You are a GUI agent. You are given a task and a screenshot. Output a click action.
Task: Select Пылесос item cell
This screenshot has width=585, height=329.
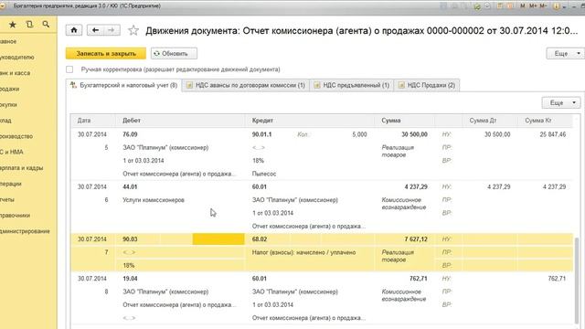pos(264,174)
